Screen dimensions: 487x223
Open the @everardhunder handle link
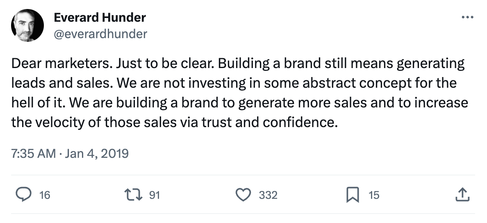pyautogui.click(x=100, y=34)
